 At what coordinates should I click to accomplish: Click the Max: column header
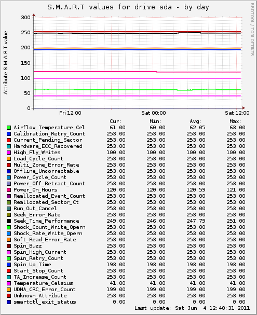[x=235, y=121]
